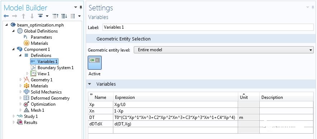Image resolution: width=317 pixels, height=139 pixels.
Task: Click into the Label field Variables 1
Action: pyautogui.click(x=208, y=27)
